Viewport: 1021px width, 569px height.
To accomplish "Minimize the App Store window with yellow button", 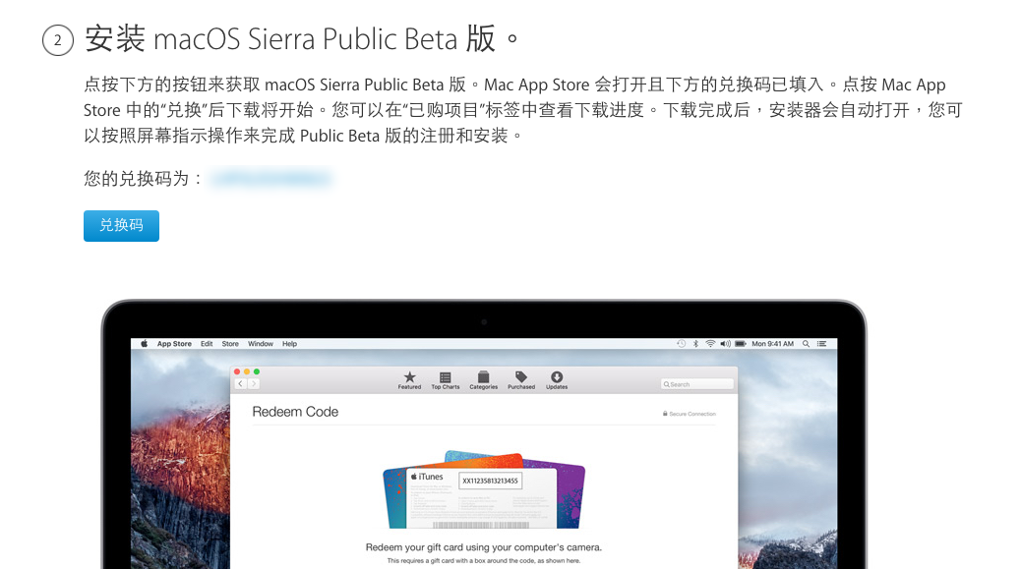I will pos(247,371).
